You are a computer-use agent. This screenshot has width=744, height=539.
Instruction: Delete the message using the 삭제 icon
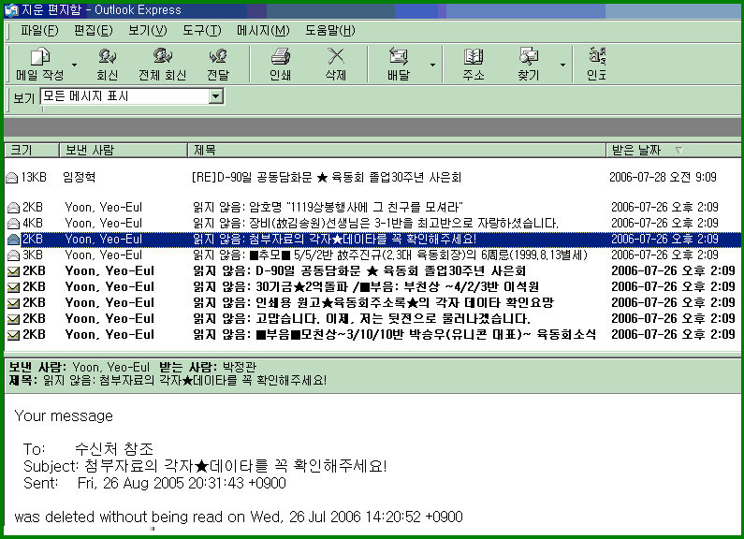pos(335,57)
